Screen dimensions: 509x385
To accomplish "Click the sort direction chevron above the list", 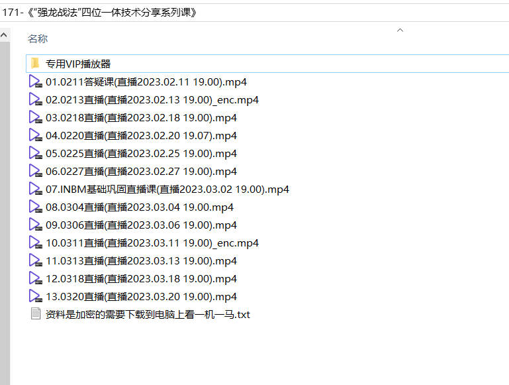I will (x=400, y=30).
